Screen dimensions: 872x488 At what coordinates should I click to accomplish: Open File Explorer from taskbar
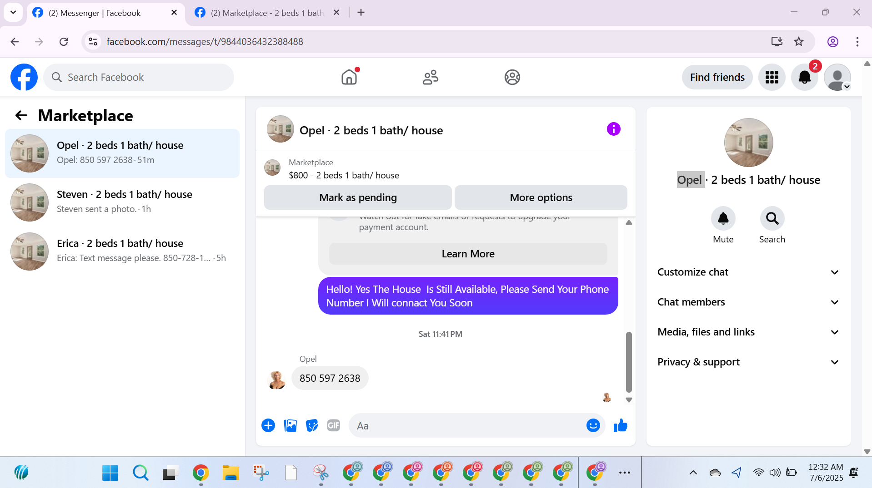[231, 473]
